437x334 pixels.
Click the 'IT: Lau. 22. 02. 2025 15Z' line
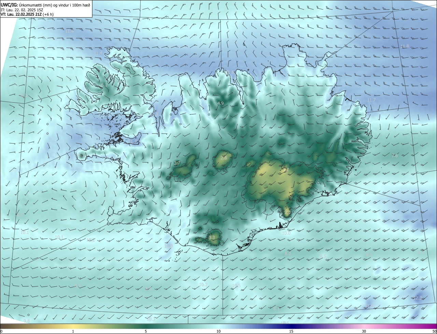coord(21,10)
